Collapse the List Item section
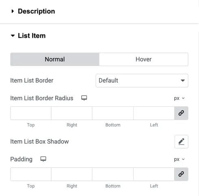The width and height of the screenshot is (199, 196). [28, 36]
